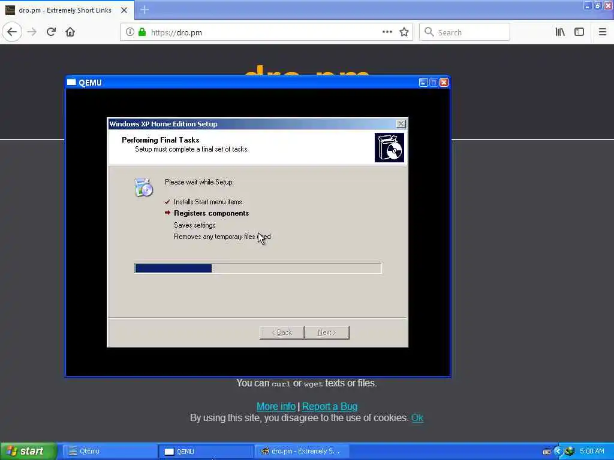Click 'Installs Start menu items' text
Viewport: 614px width, 460px height.
click(208, 202)
